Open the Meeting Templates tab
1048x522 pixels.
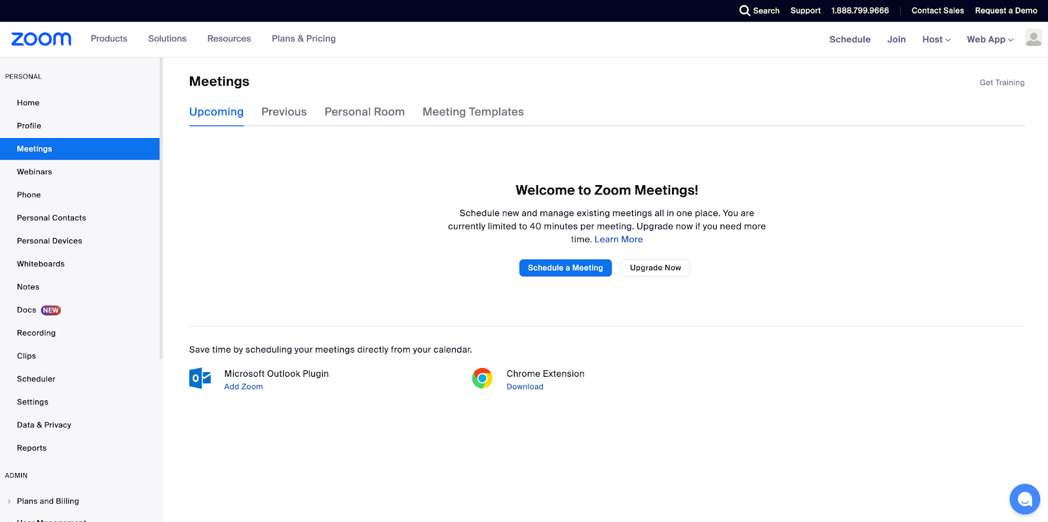(473, 112)
